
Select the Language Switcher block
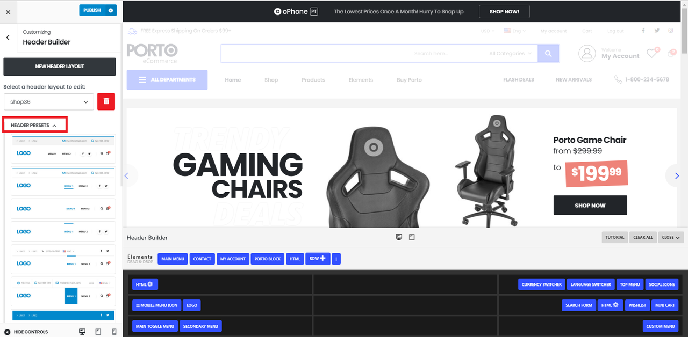pyautogui.click(x=591, y=284)
